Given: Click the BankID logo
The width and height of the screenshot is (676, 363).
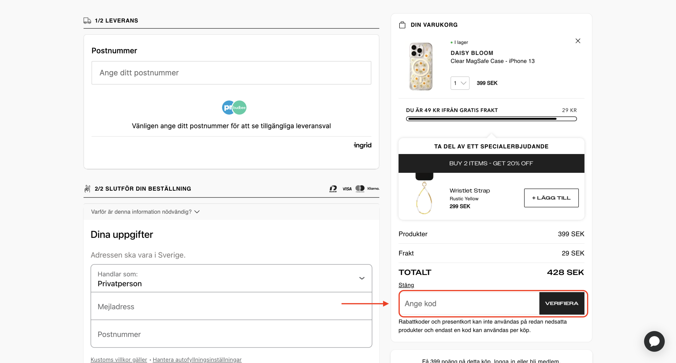Looking at the screenshot, I should [333, 189].
